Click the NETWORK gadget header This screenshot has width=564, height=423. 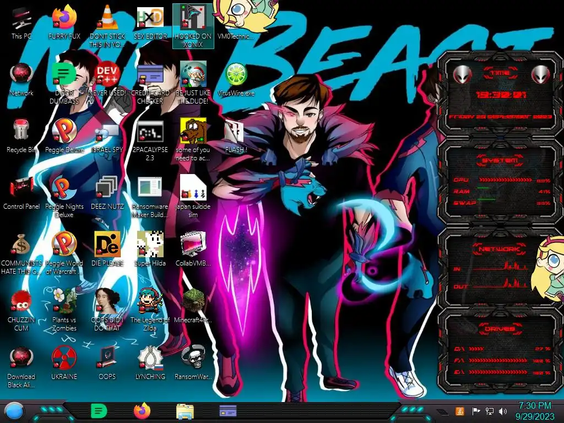(500, 249)
